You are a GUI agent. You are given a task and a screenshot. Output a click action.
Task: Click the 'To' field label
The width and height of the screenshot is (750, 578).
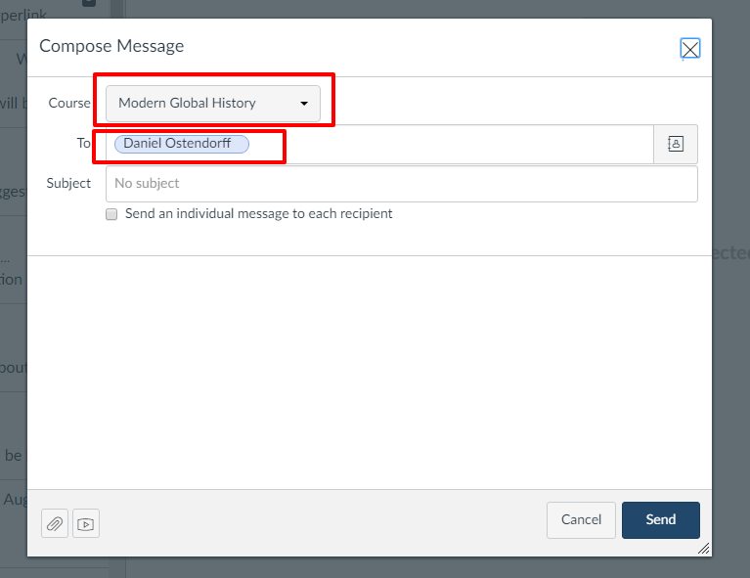(x=83, y=143)
